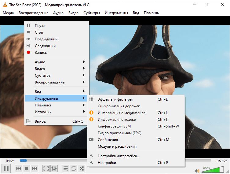Seek in the playback progress bar
Viewport: 230px width, 174px height.
[115, 161]
